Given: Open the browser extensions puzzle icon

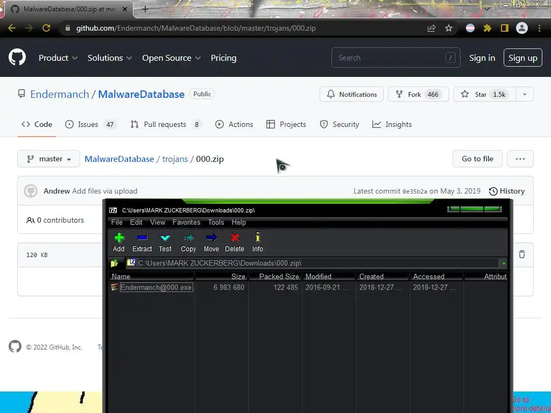Looking at the screenshot, I should (488, 28).
